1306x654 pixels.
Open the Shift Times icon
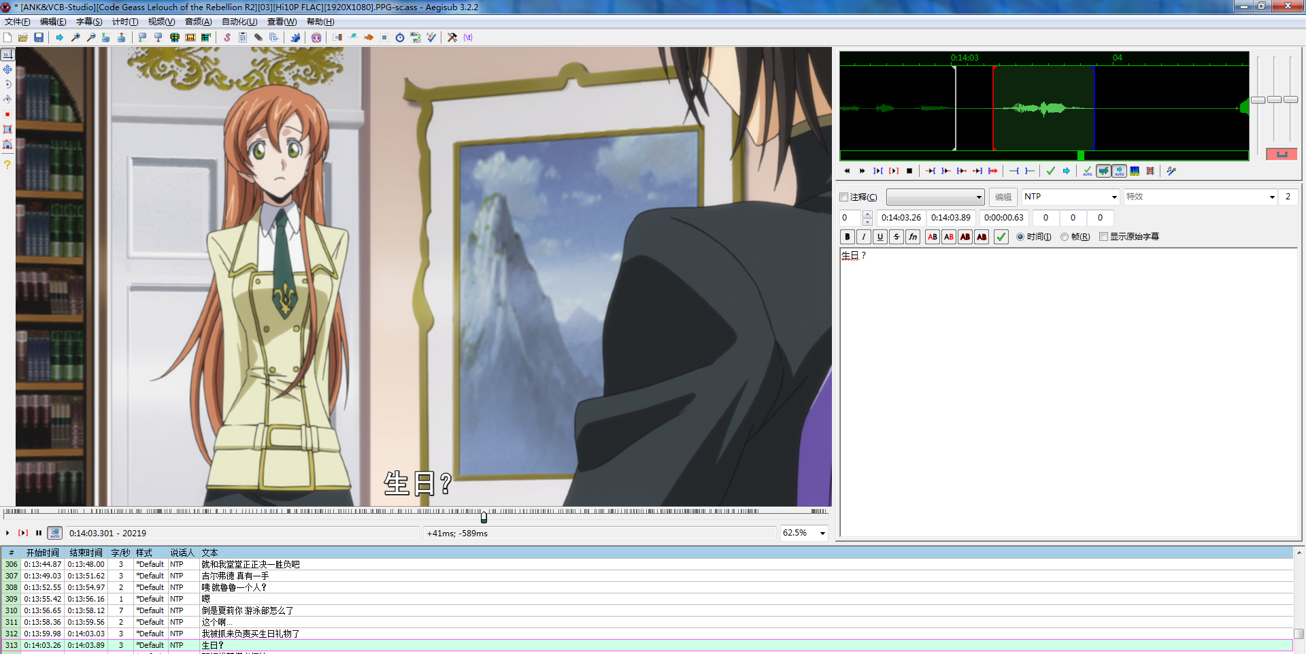[x=337, y=37]
